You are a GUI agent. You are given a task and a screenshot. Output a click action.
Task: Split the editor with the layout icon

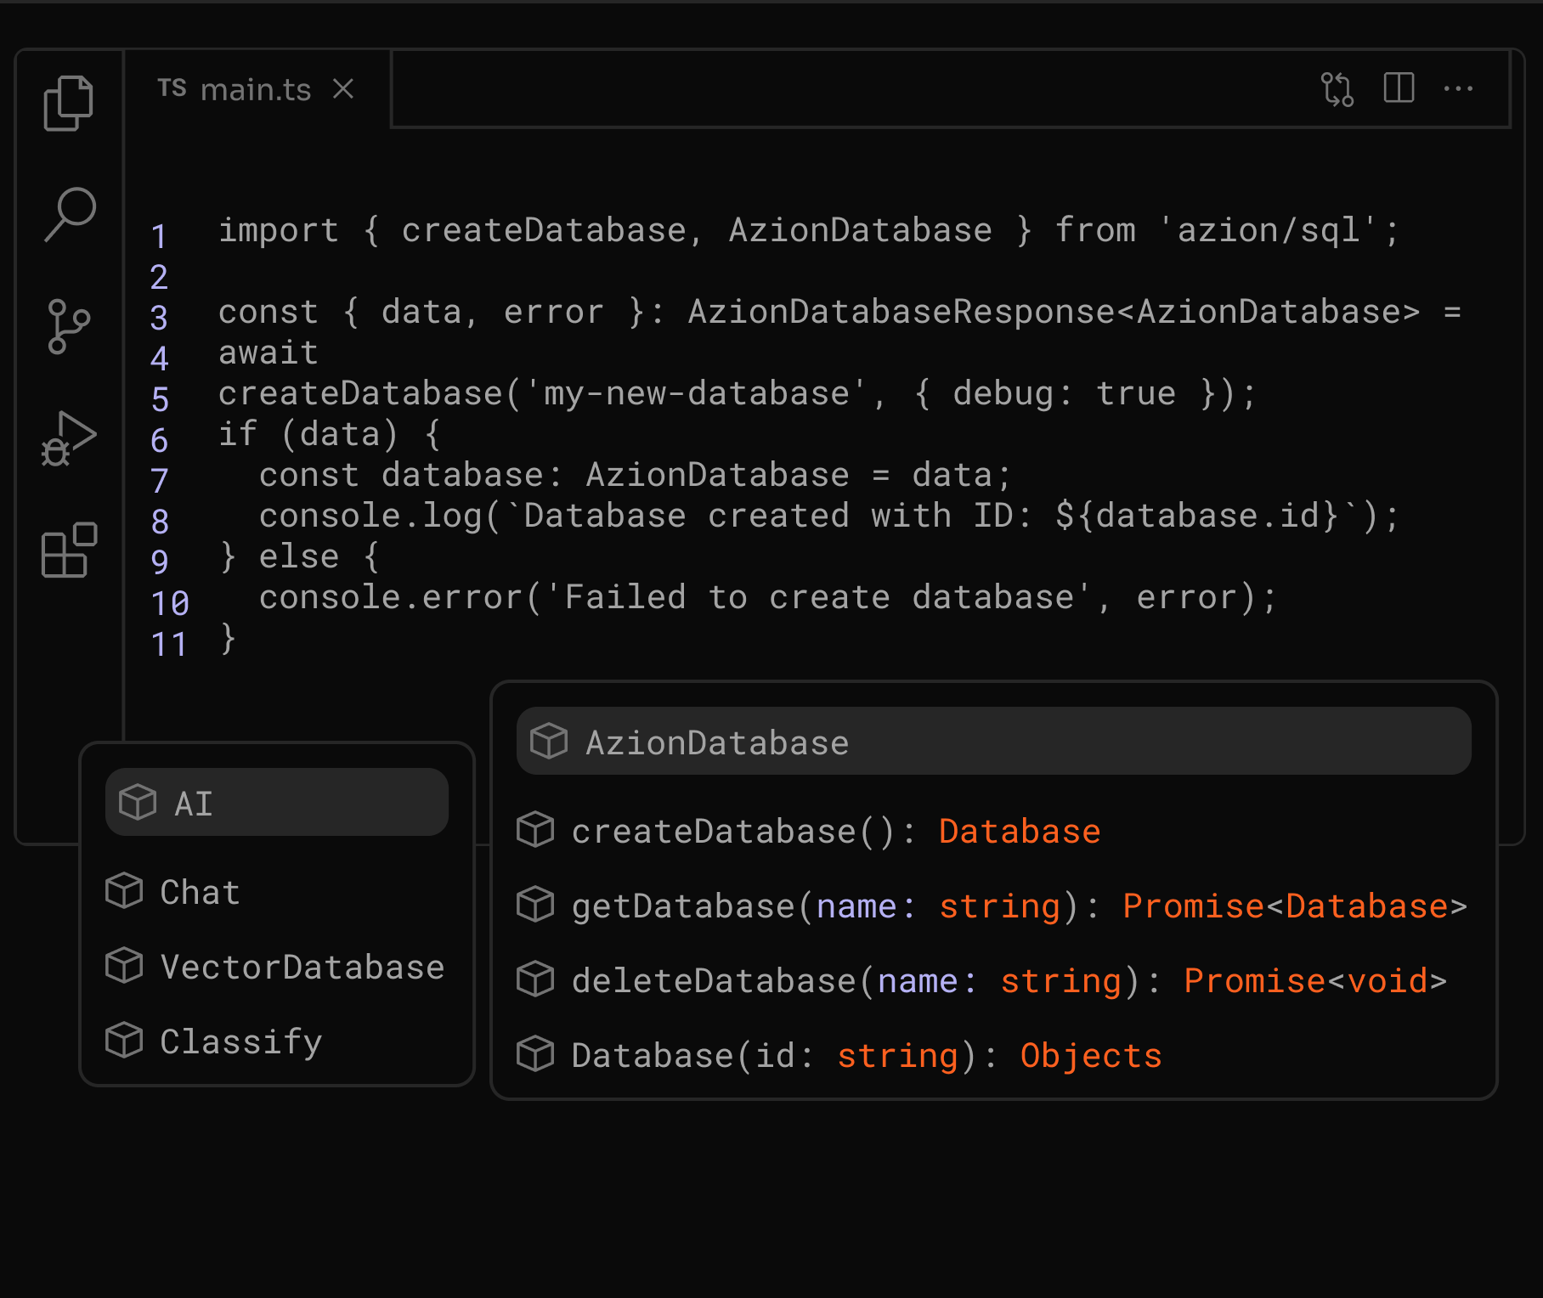(x=1399, y=87)
